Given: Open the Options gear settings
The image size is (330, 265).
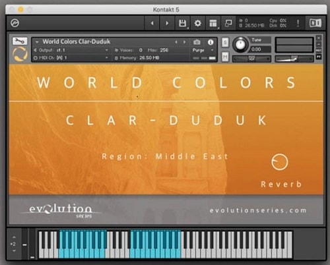Looking at the screenshot, I should click(197, 23).
